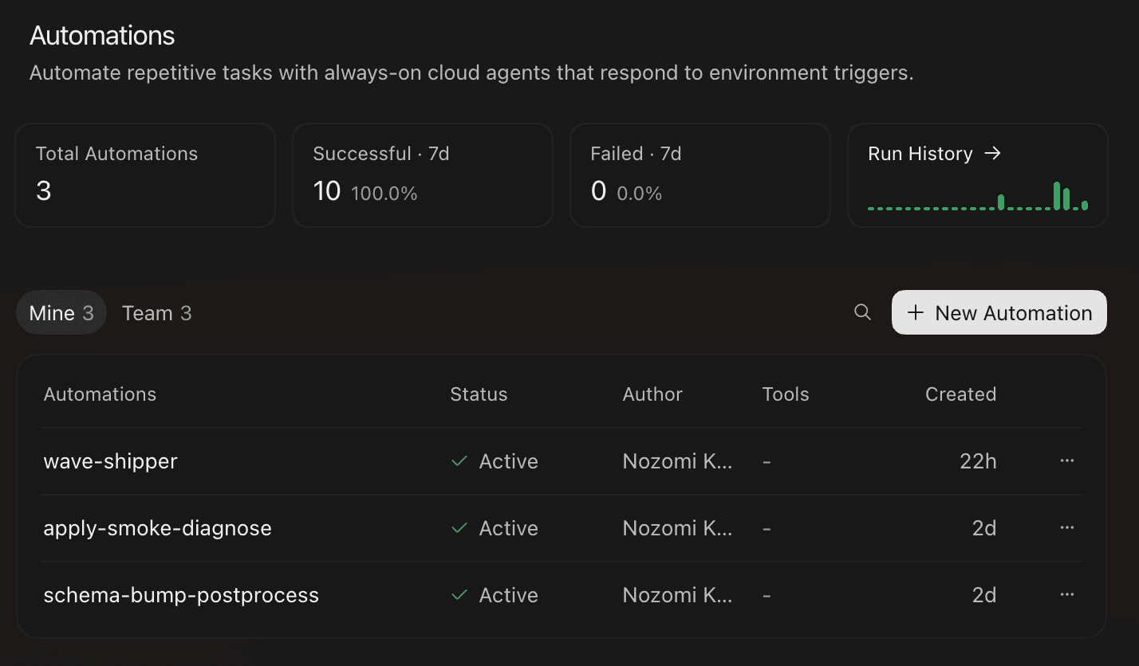
Task: Sort by the Automations column header
Action: pyautogui.click(x=100, y=394)
